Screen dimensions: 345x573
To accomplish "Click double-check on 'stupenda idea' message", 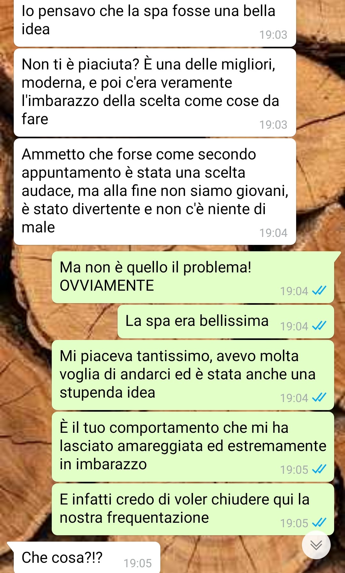I will point(319,398).
